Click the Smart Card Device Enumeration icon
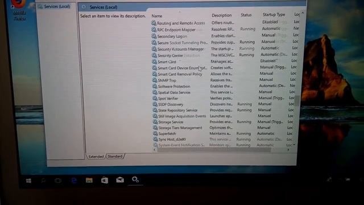This screenshot has height=205, width=364. (154, 68)
